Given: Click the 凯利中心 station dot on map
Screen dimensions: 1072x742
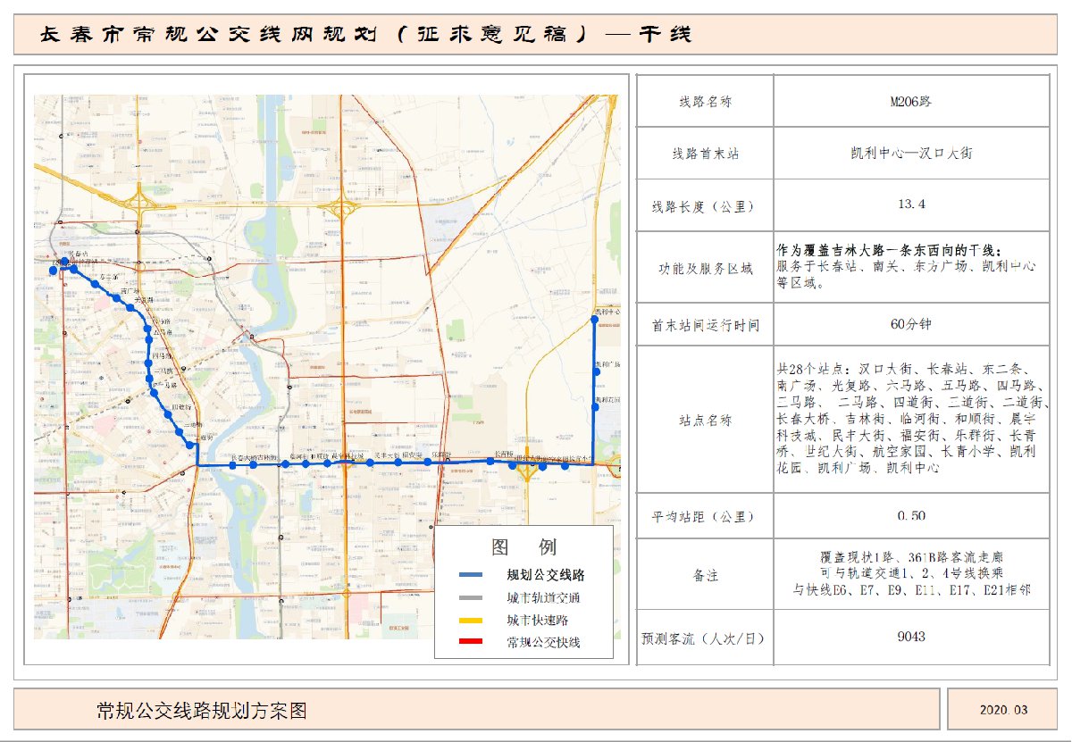Looking at the screenshot, I should (595, 320).
